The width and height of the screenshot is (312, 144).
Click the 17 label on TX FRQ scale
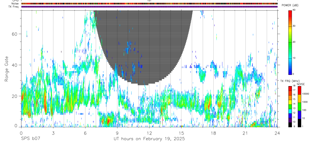[x=293, y=90]
